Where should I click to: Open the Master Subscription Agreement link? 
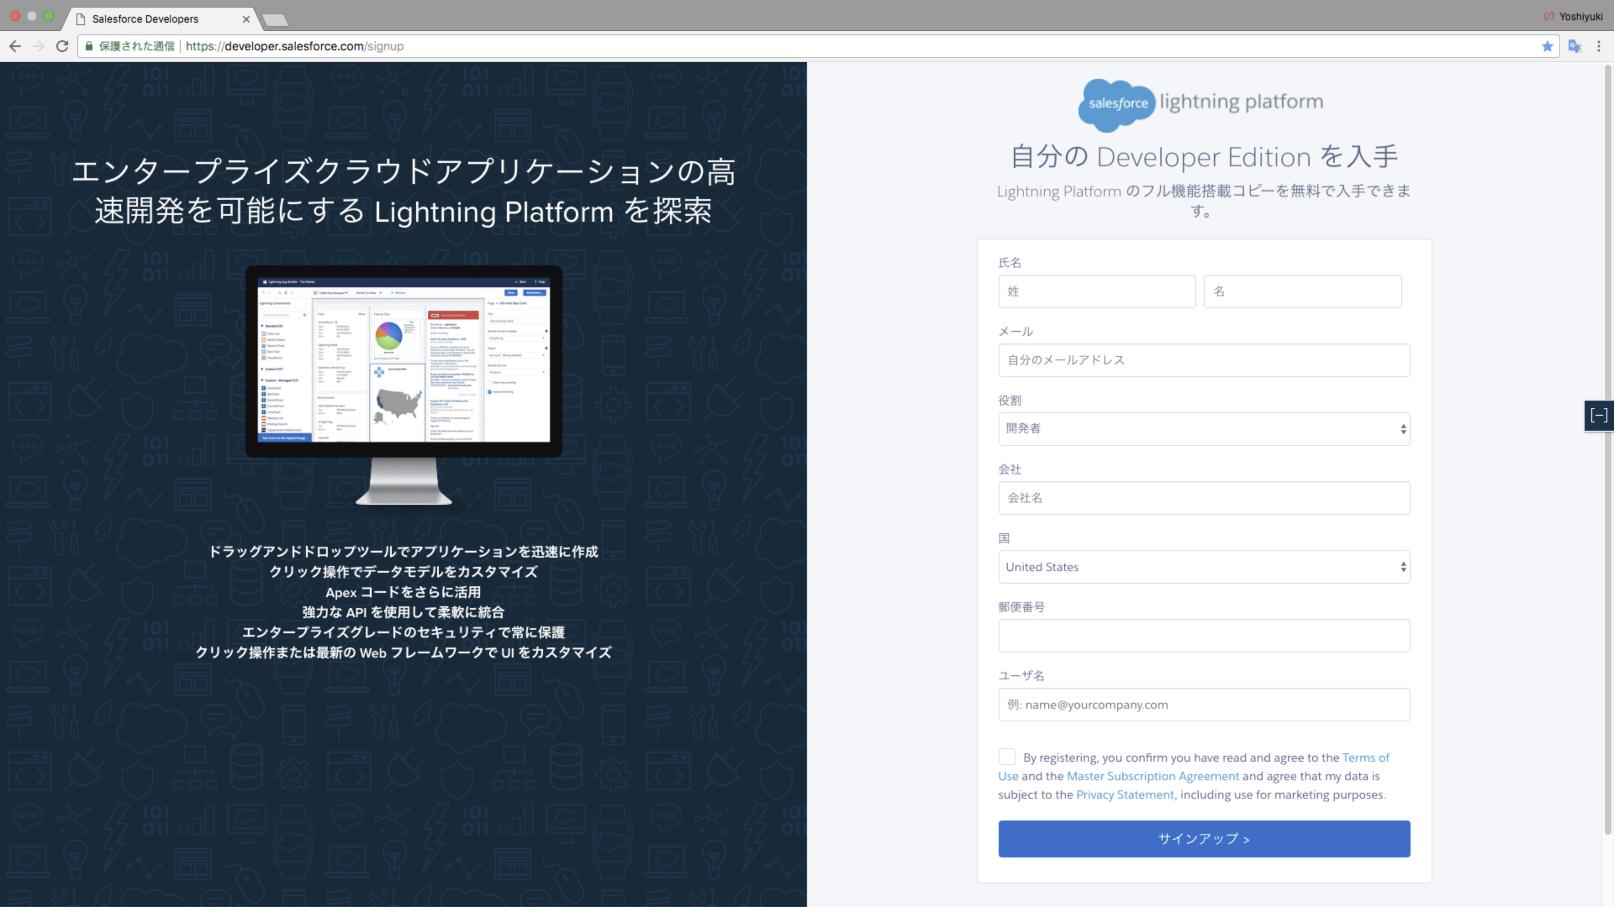point(1152,776)
